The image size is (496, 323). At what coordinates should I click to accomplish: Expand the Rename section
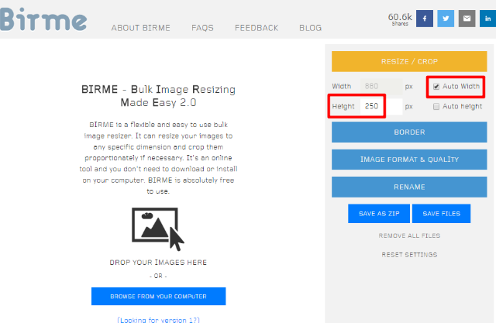point(409,187)
